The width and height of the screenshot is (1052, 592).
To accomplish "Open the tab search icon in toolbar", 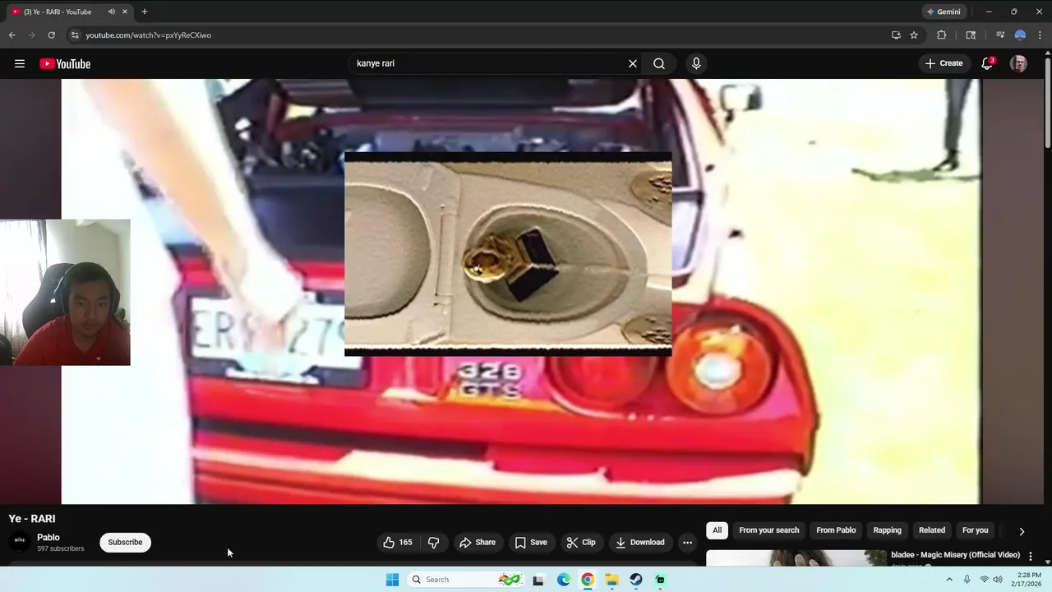I will click(971, 35).
